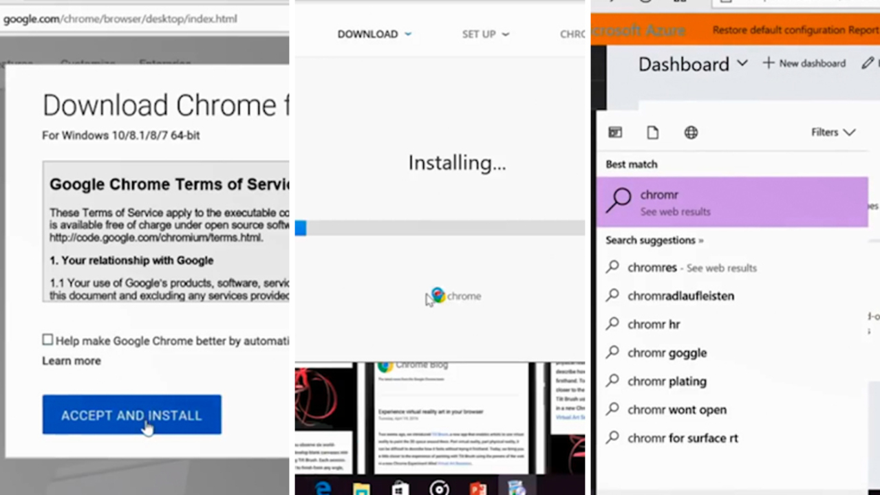Click New dashboard plus icon
880x495 pixels.
(769, 63)
